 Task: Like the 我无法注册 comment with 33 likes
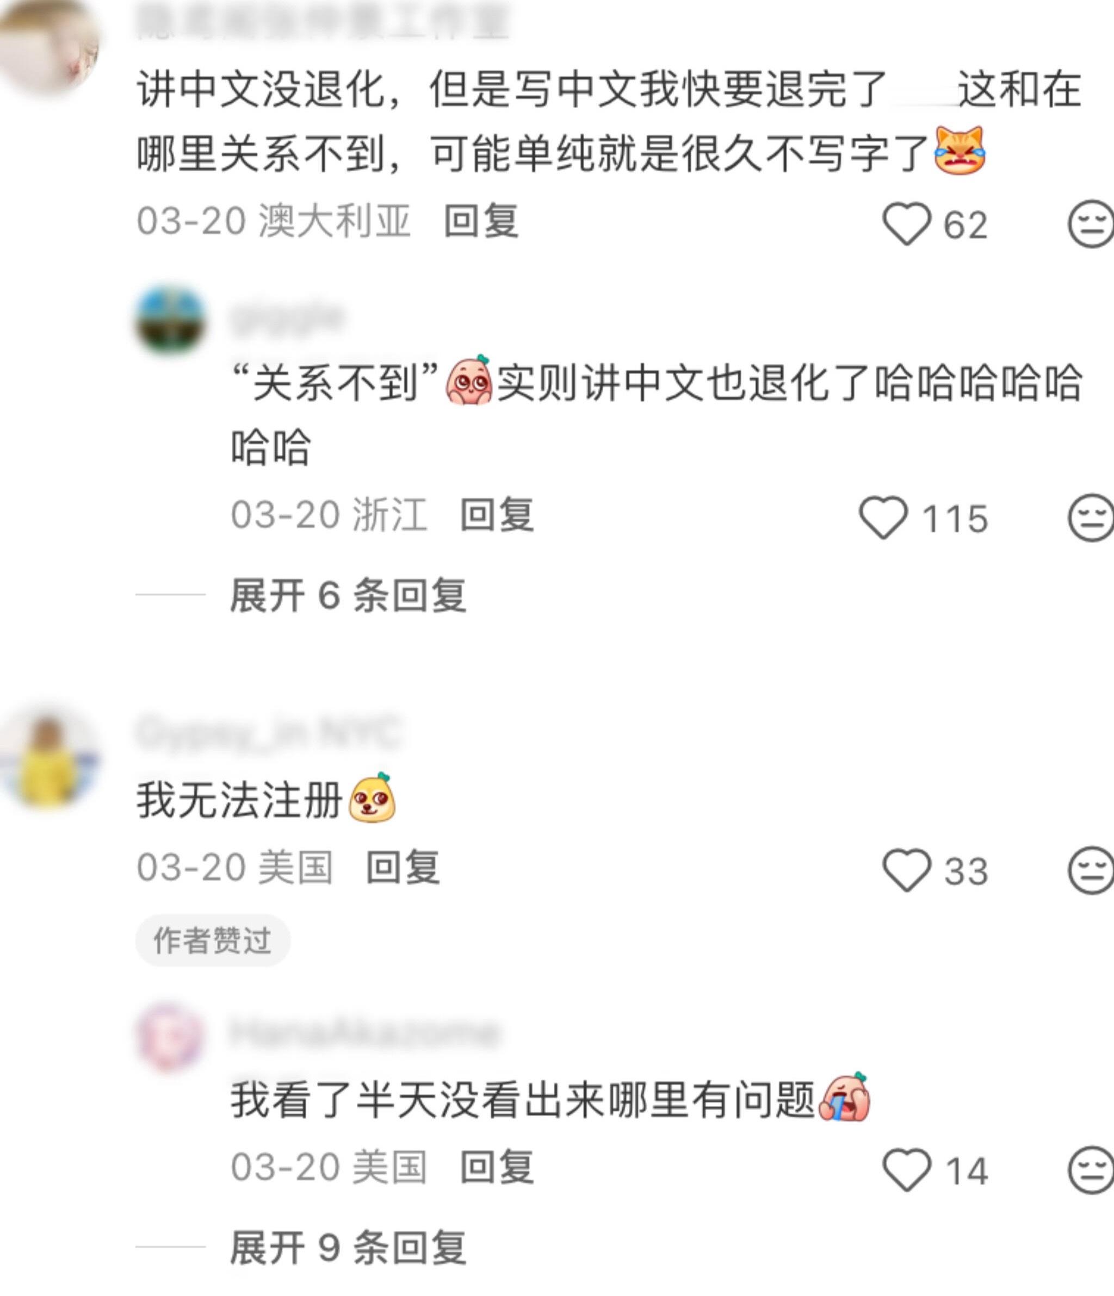pyautogui.click(x=907, y=870)
